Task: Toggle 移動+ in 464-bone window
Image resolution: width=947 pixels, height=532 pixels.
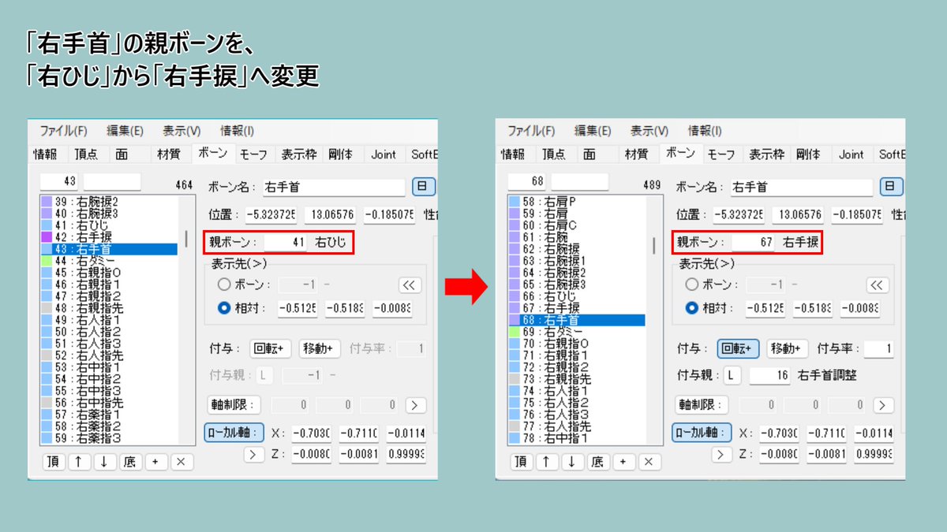Action: [x=319, y=348]
